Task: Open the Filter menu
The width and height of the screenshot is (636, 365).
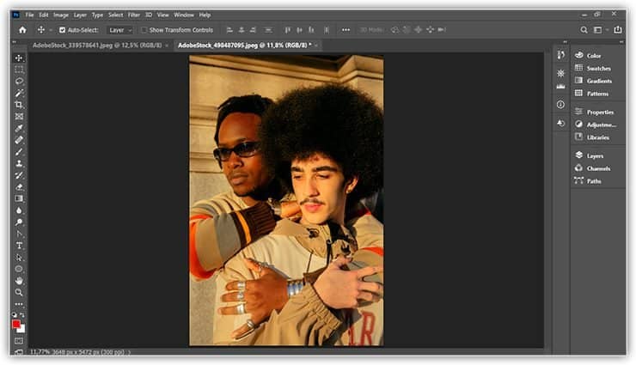Action: 134,15
